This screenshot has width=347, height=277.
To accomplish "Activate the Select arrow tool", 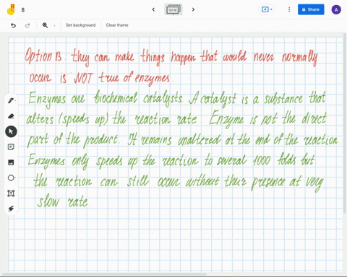I will pos(11,131).
